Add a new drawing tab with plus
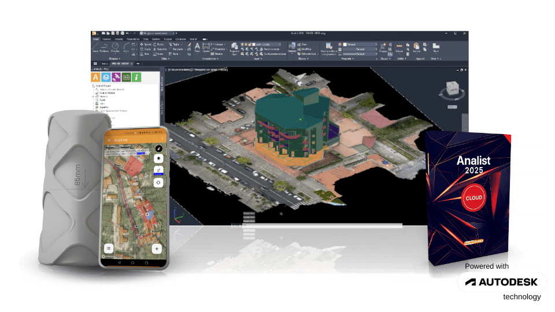The height and width of the screenshot is (312, 555). 138,63
